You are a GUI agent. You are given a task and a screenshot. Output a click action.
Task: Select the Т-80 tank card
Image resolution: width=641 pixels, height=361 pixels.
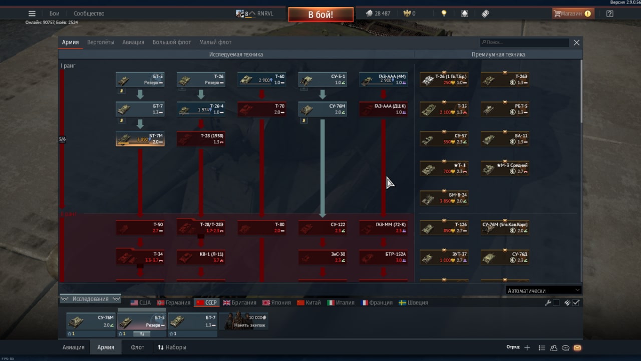[262, 227]
